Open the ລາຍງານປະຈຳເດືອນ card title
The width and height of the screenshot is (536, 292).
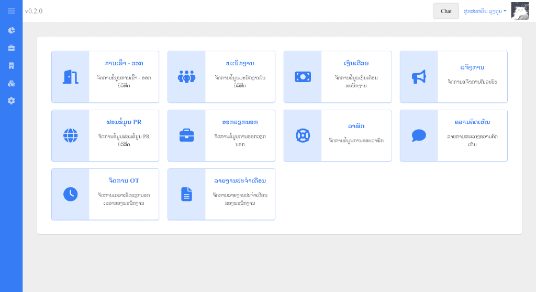tap(240, 181)
